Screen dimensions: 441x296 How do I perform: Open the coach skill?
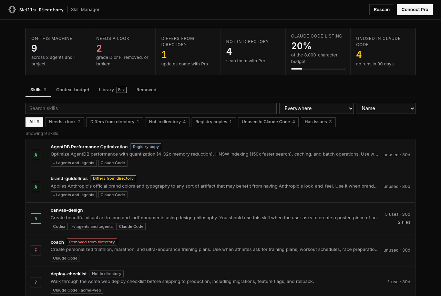tap(220, 250)
